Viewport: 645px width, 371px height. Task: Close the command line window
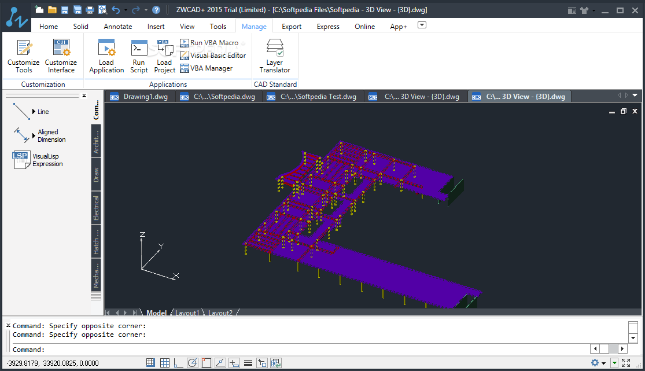tap(8, 325)
